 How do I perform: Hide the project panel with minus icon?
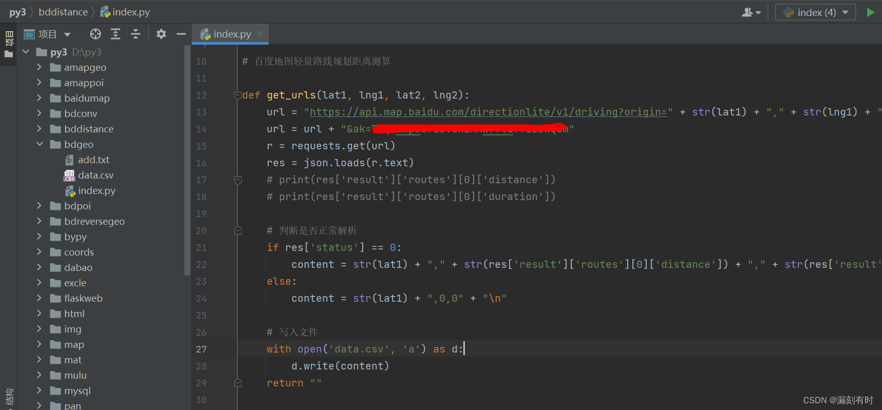coord(181,34)
